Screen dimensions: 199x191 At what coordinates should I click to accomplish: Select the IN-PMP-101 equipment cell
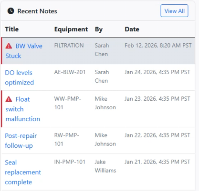point(70,162)
